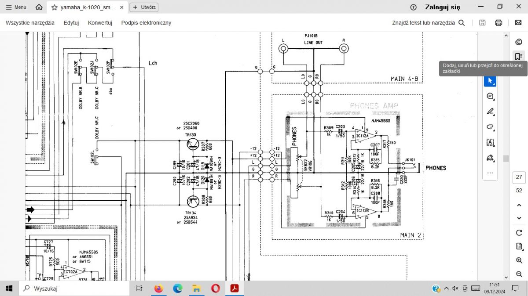Choose the highlight pen tool
The height and width of the screenshot is (296, 528).
coord(490,112)
